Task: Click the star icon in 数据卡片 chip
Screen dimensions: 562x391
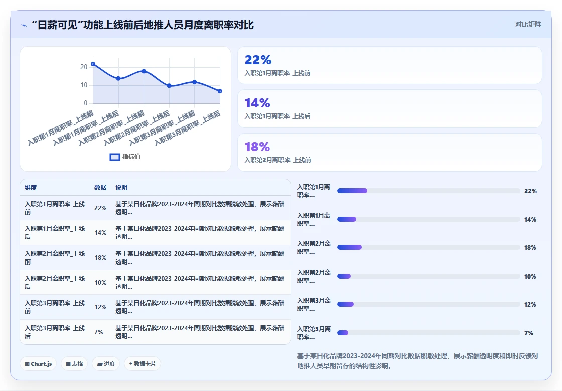Action: point(131,364)
